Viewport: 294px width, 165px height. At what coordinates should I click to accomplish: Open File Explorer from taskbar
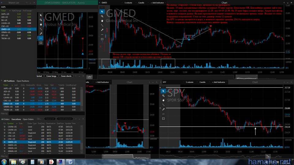point(13,162)
